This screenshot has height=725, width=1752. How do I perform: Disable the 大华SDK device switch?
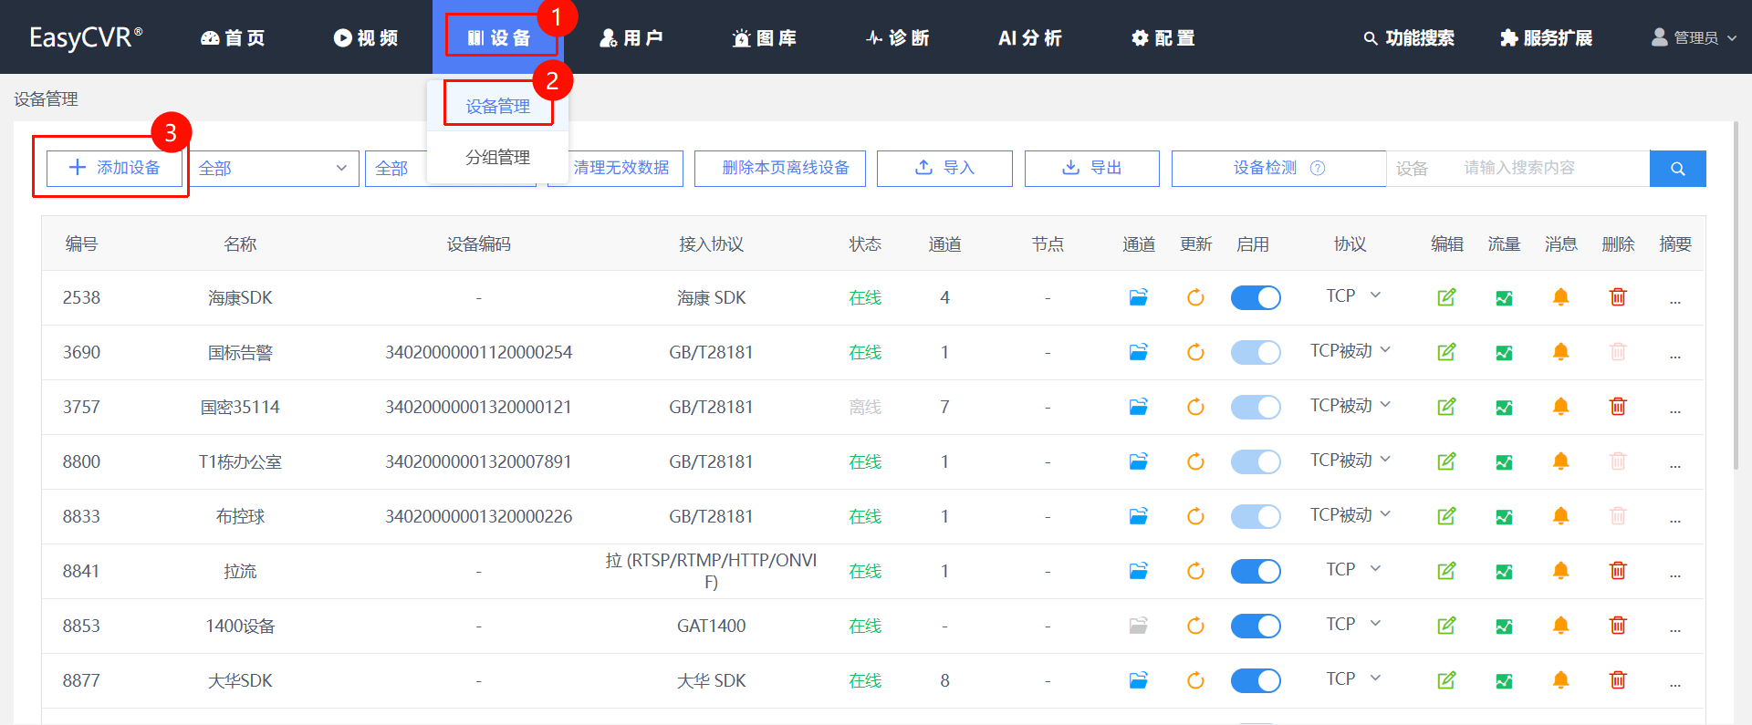click(x=1256, y=681)
